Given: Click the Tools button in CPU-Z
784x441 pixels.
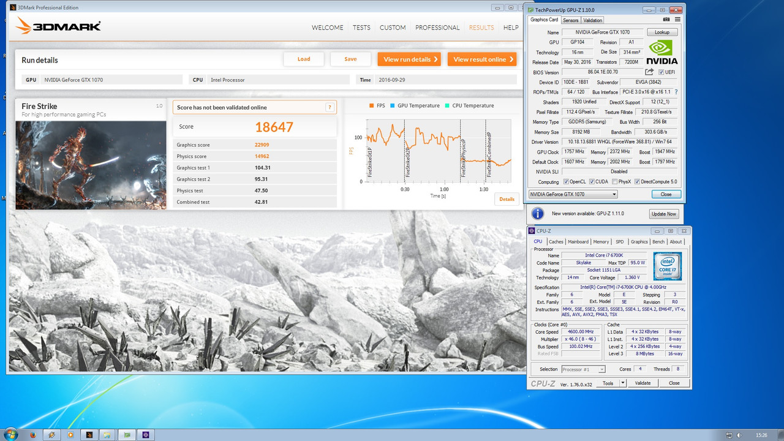Looking at the screenshot, I should 608,383.
